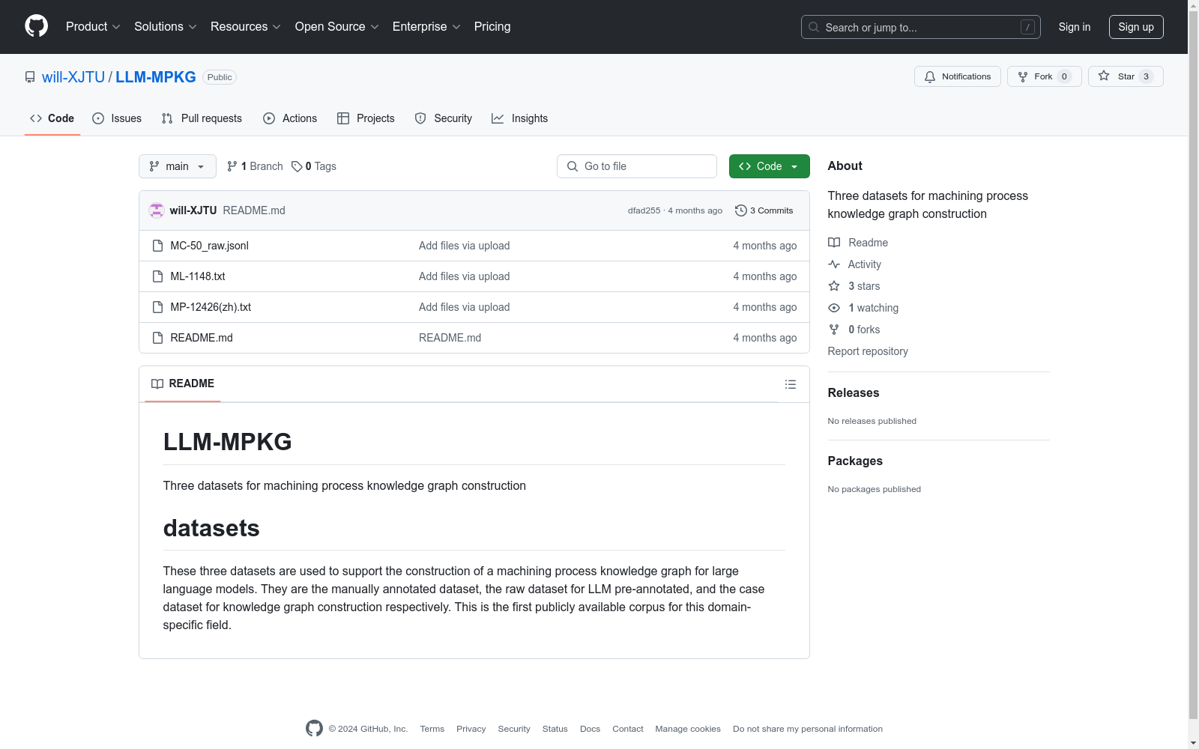Click the Search or jump to field

pyautogui.click(x=921, y=27)
